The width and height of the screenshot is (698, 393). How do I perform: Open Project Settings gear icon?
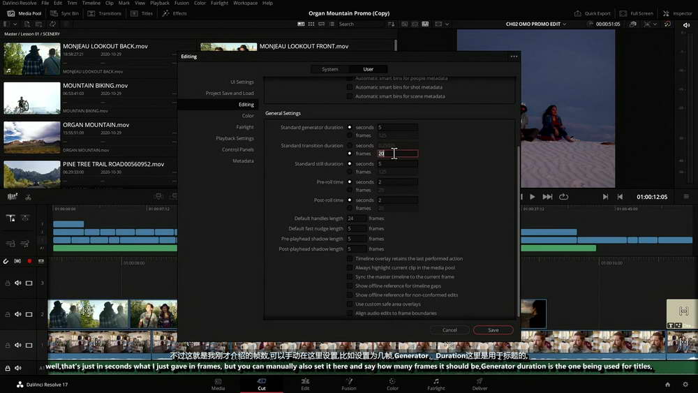[685, 385]
